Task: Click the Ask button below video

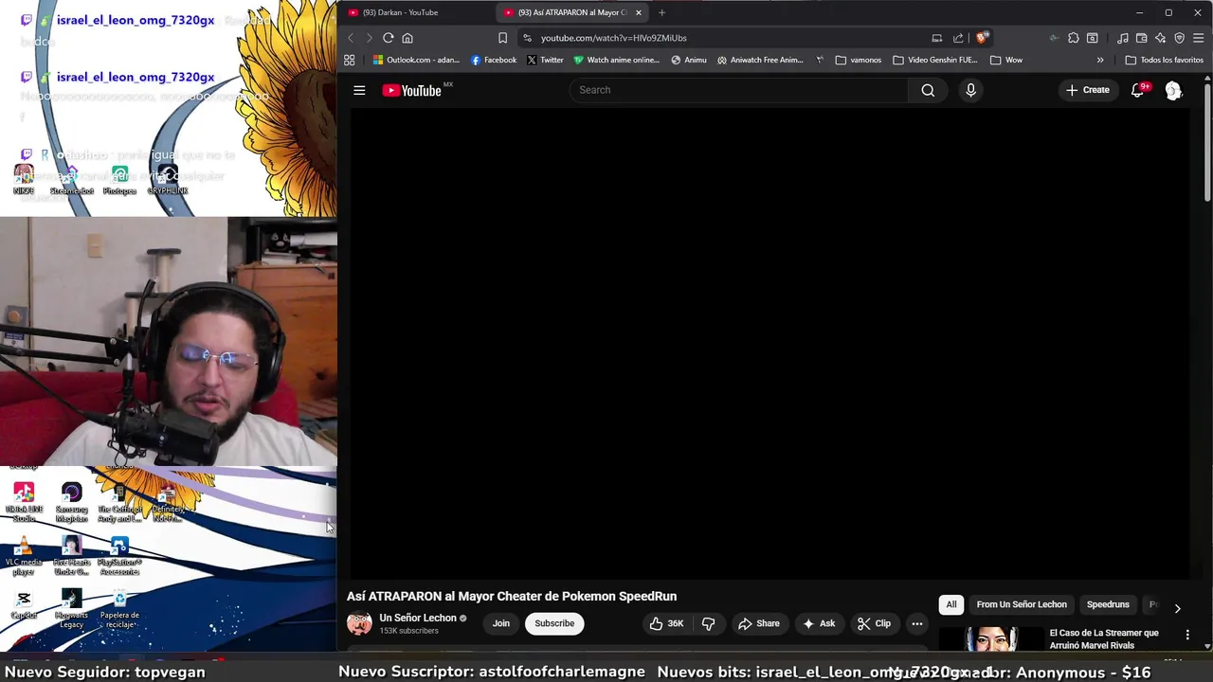Action: pos(818,623)
